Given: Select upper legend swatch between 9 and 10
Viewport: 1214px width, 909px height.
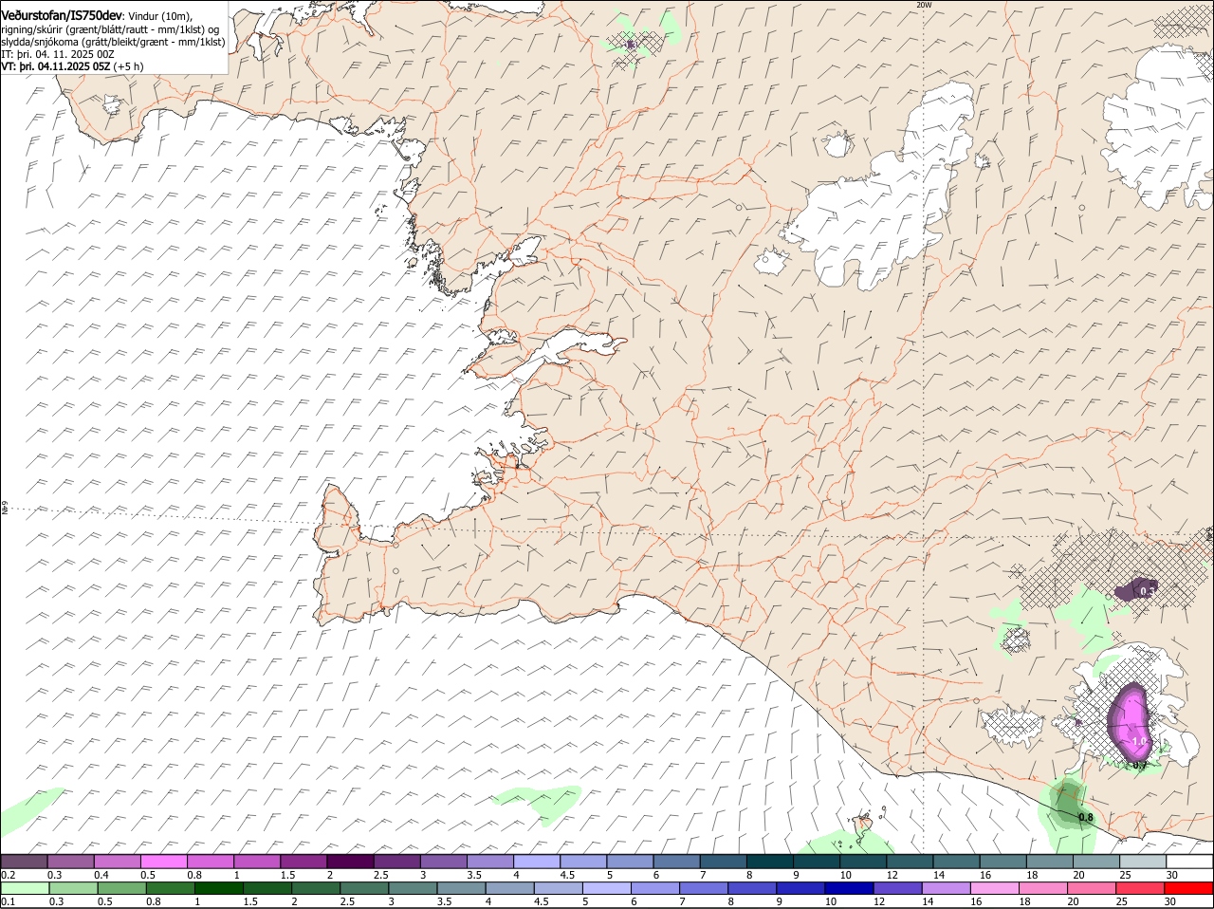Looking at the screenshot, I should pos(817,862).
